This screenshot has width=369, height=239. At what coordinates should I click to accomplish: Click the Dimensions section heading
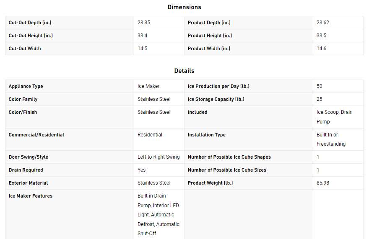tap(184, 7)
